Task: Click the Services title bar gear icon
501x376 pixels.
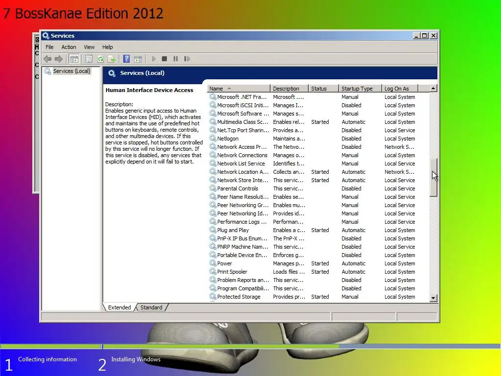Action: pos(46,35)
